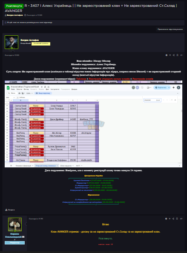Click the yellow user banner under Богдан Астафєв
The width and height of the screenshot is (187, 253).
[x=41, y=44]
